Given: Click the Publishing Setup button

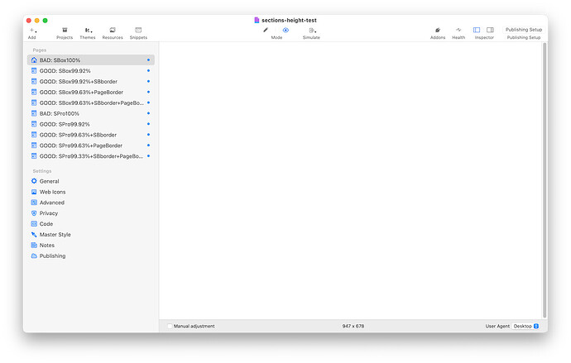Looking at the screenshot, I should click(524, 30).
